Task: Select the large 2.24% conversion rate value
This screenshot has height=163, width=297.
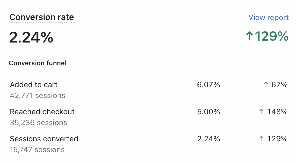Action: (31, 37)
